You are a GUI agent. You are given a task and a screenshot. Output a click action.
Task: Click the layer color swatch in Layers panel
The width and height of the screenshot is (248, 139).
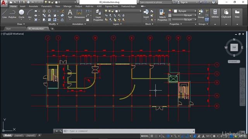tap(117, 11)
